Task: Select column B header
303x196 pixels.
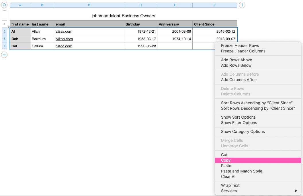Action: click(42, 5)
